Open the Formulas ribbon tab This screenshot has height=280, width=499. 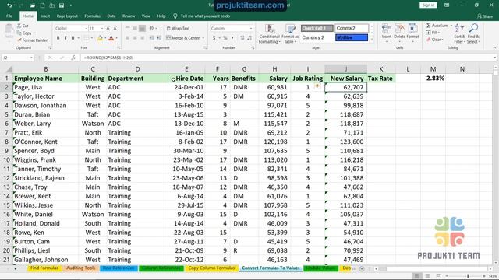92,16
